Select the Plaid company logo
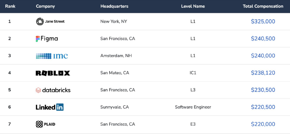This screenshot has height=134, width=290. point(45,124)
